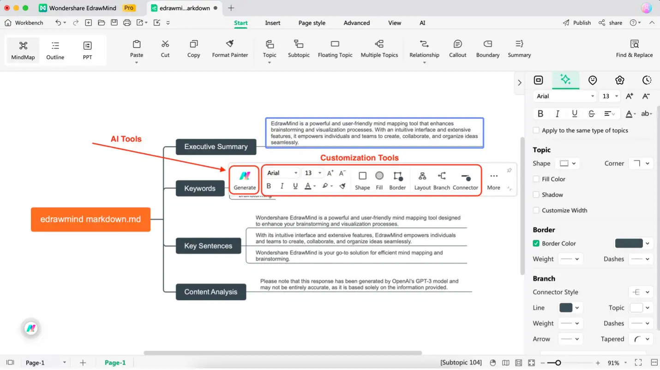Open the Insert ribbon tab
Screen dimensions: 660x370
pos(272,23)
